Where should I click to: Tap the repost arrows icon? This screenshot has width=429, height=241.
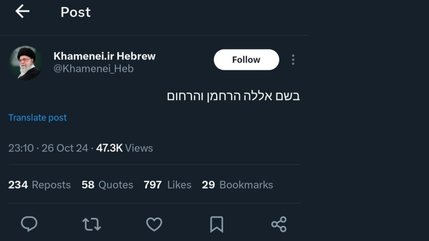[x=92, y=224]
